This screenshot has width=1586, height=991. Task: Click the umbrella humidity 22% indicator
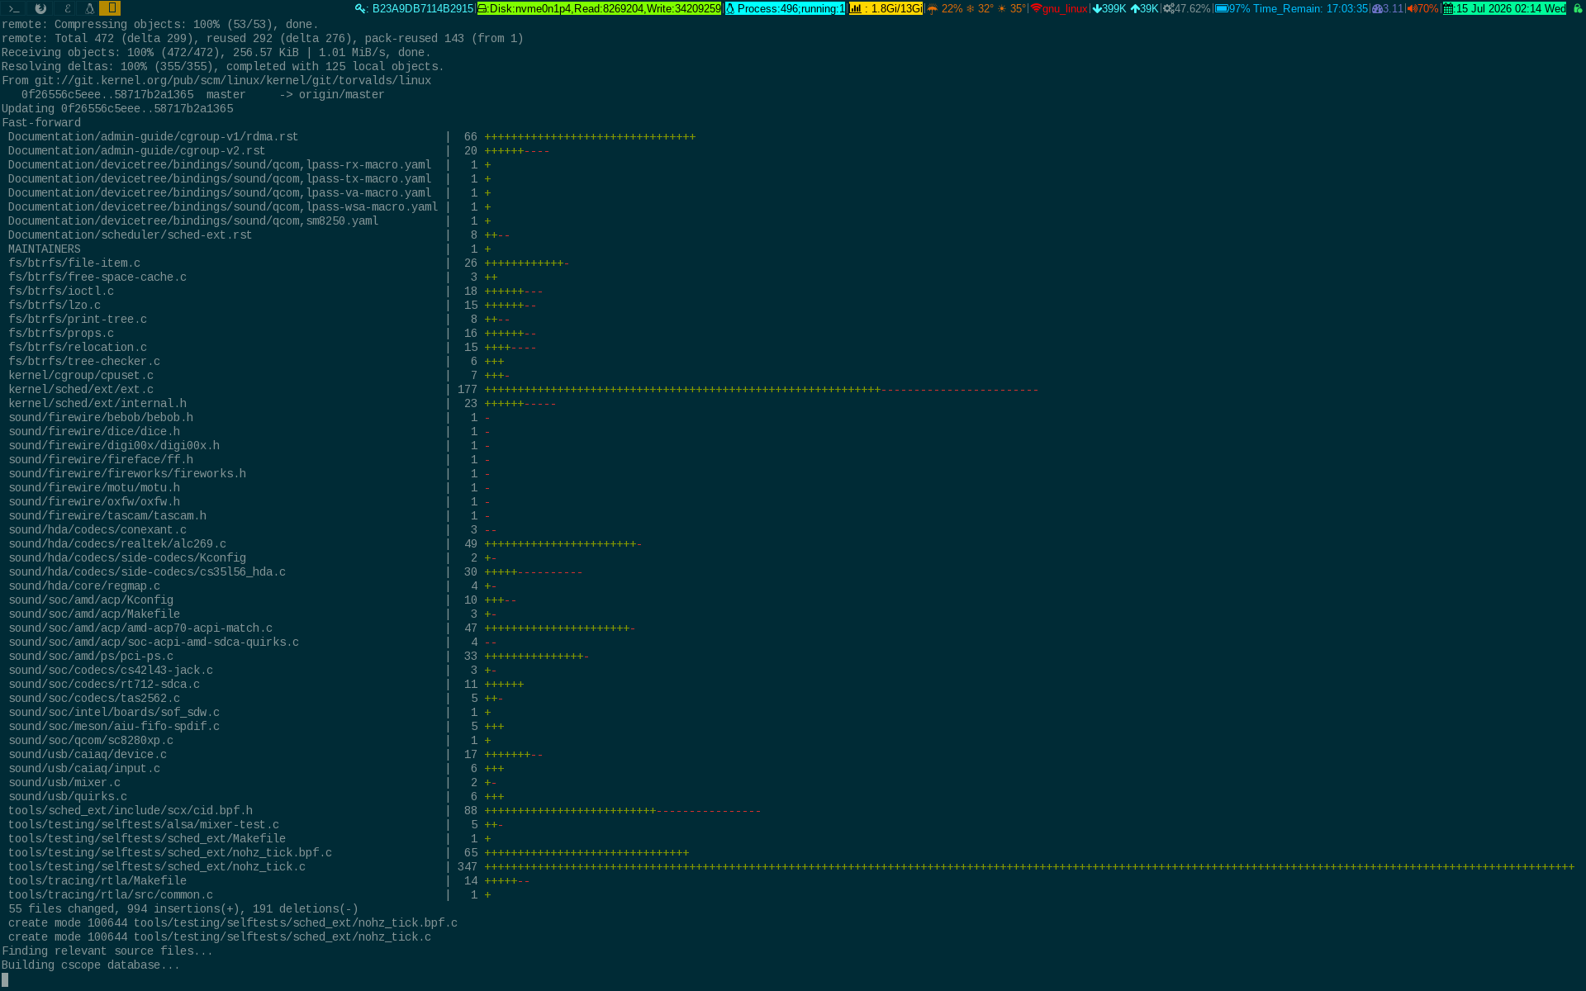944,9
